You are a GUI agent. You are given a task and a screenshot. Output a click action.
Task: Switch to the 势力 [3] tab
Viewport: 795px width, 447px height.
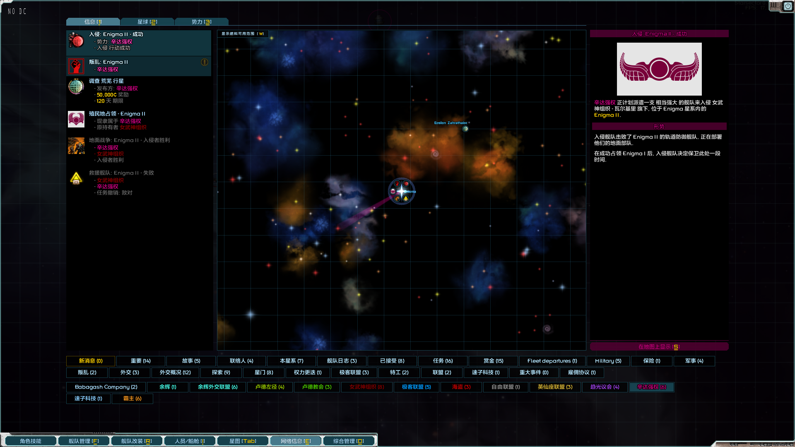[x=201, y=22]
